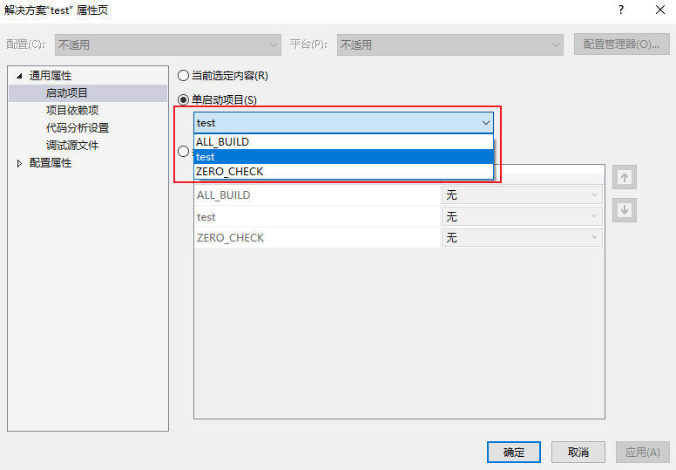Click ALL_BUILD cell in the project table
Screen dimensions: 676x470
tap(317, 195)
